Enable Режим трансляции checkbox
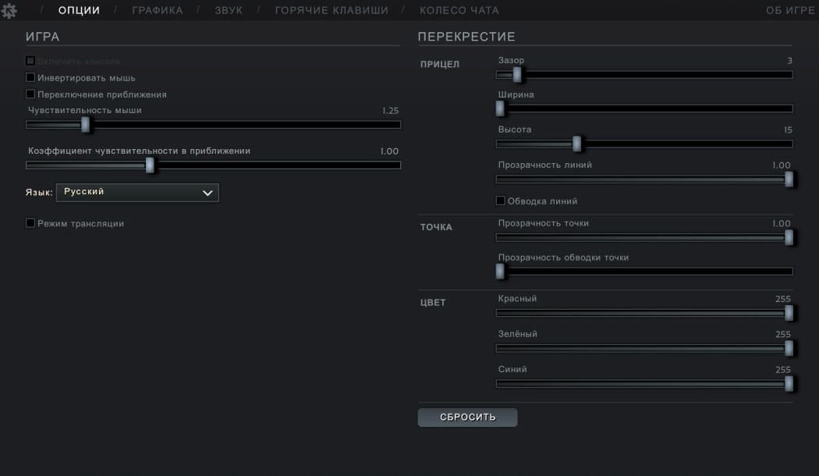 click(x=30, y=223)
